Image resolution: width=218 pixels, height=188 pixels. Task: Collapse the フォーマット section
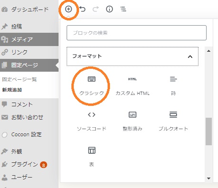(x=132, y=56)
